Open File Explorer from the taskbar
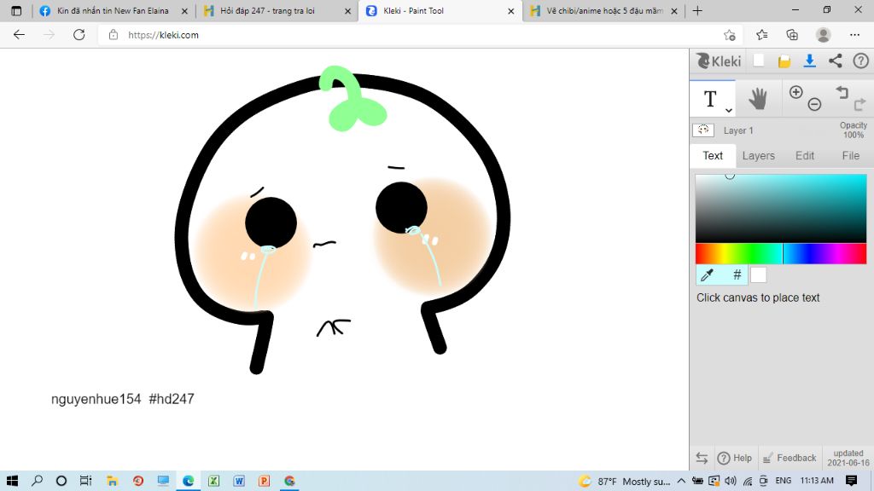The image size is (874, 491). point(112,481)
